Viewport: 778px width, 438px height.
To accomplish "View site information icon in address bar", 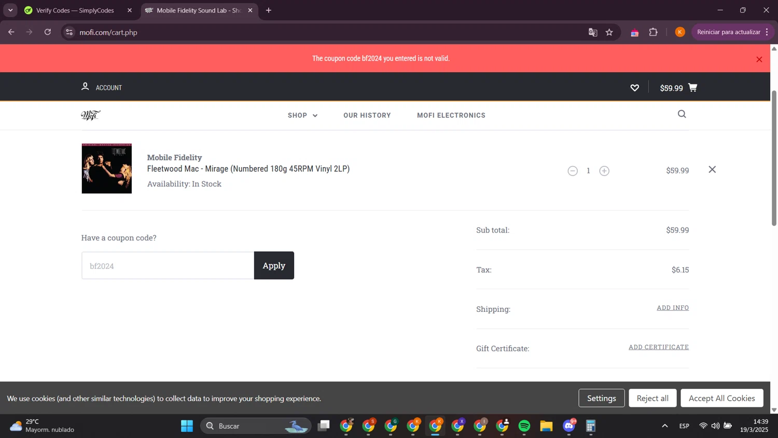I will [x=69, y=32].
